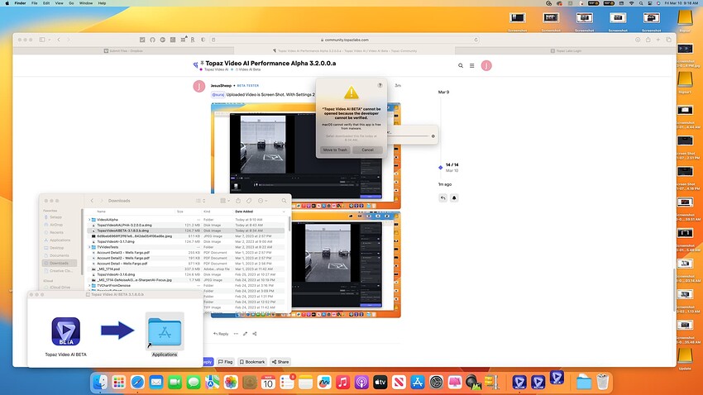Select TopazVideoAIALPHA-3.2.0.0.a.dmg in Downloads
The height and width of the screenshot is (395, 703).
pos(185,226)
